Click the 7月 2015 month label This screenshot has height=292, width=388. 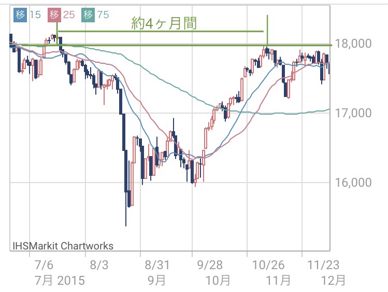point(60,281)
